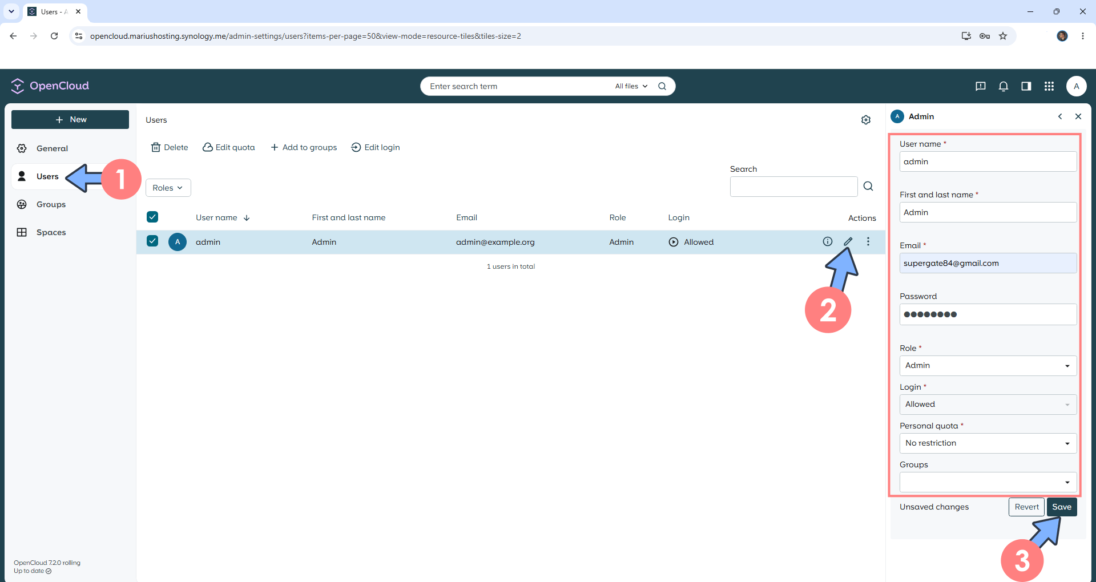Click the Email column header
Screen dimensions: 1096x582
tap(466, 217)
